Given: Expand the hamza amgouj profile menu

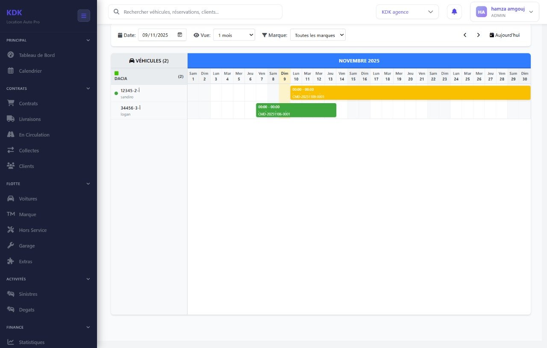Looking at the screenshot, I should pyautogui.click(x=505, y=12).
